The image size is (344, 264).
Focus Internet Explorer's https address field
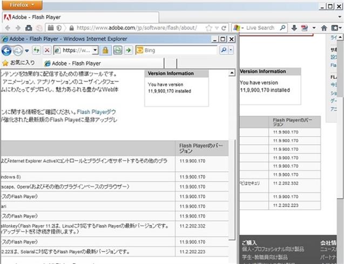(x=76, y=50)
